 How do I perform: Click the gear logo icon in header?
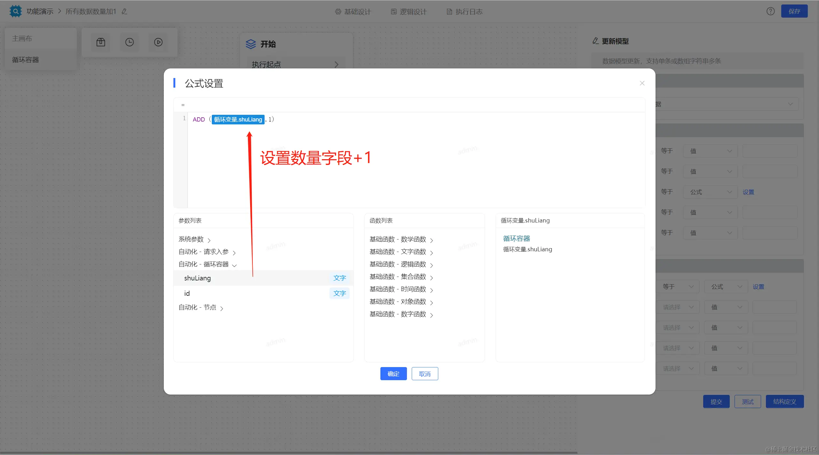tap(15, 11)
